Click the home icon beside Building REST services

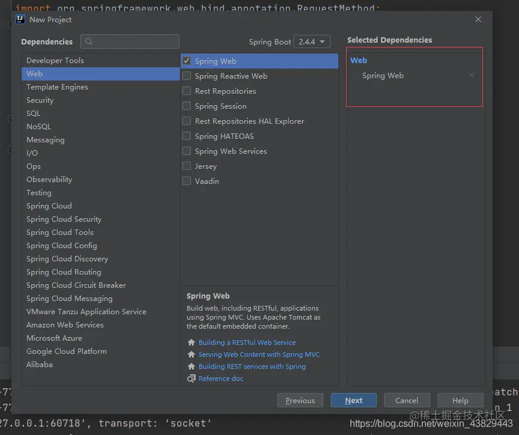(x=191, y=366)
